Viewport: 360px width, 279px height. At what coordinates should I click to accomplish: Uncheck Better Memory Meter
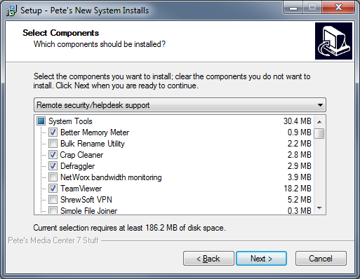[53, 132]
